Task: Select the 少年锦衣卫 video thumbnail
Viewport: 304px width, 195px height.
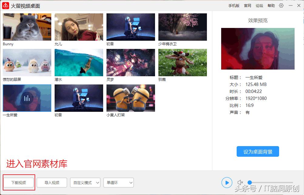Action: 182,27
